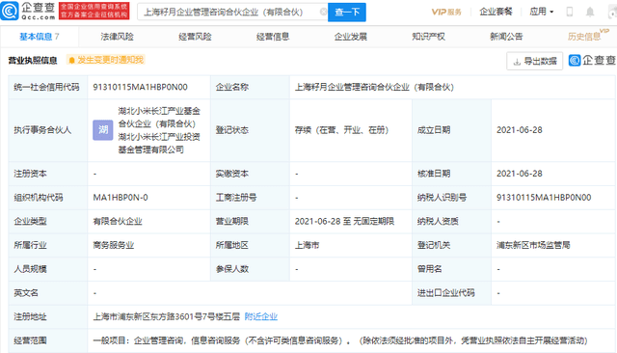Open the 知识产权 tab
The height and width of the screenshot is (353, 617).
coord(428,37)
